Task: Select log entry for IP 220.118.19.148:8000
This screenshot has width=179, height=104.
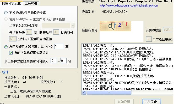Action: click(x=118, y=69)
